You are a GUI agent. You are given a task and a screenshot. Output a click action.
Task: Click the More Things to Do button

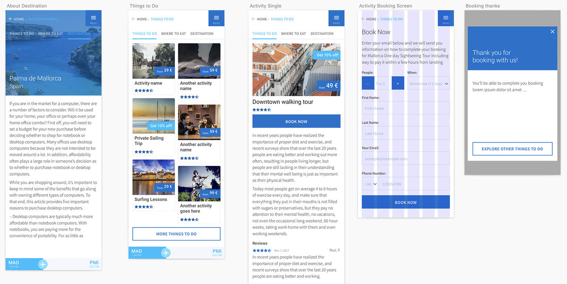coord(176,233)
